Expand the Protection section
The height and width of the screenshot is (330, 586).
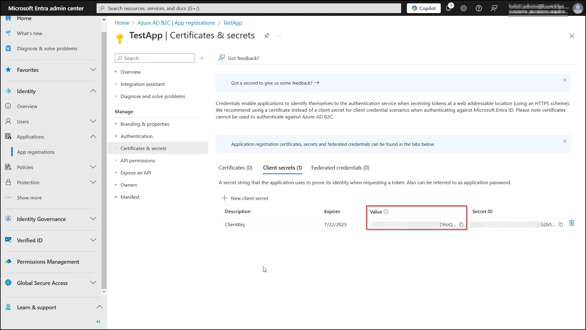click(93, 182)
